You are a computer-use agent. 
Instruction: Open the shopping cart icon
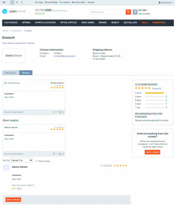pyautogui.click(x=135, y=12)
